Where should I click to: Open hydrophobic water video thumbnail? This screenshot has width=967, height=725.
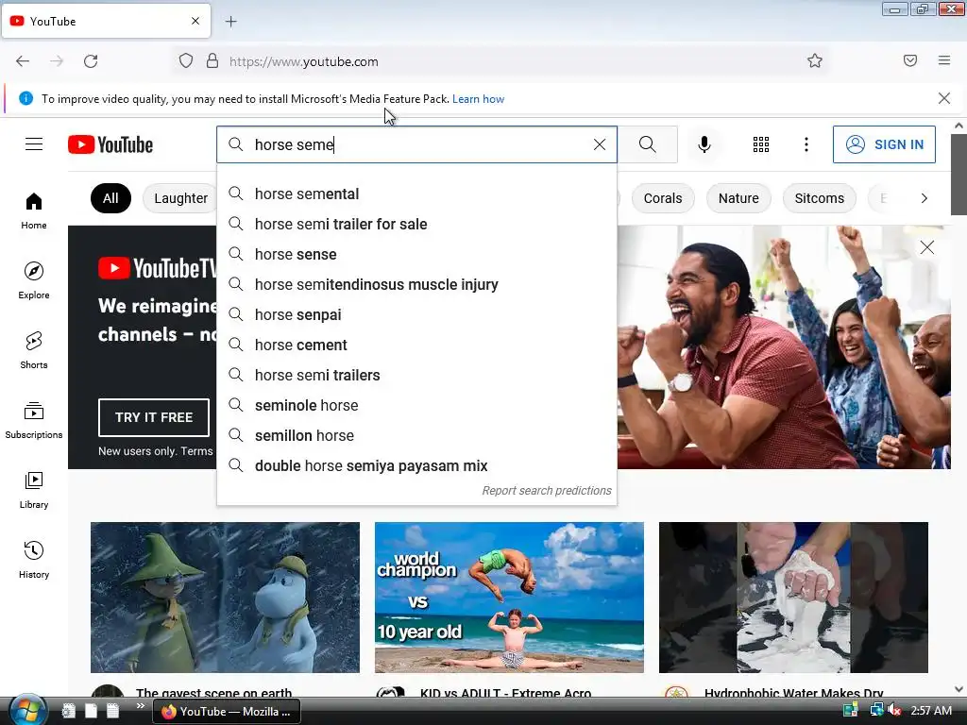click(793, 598)
